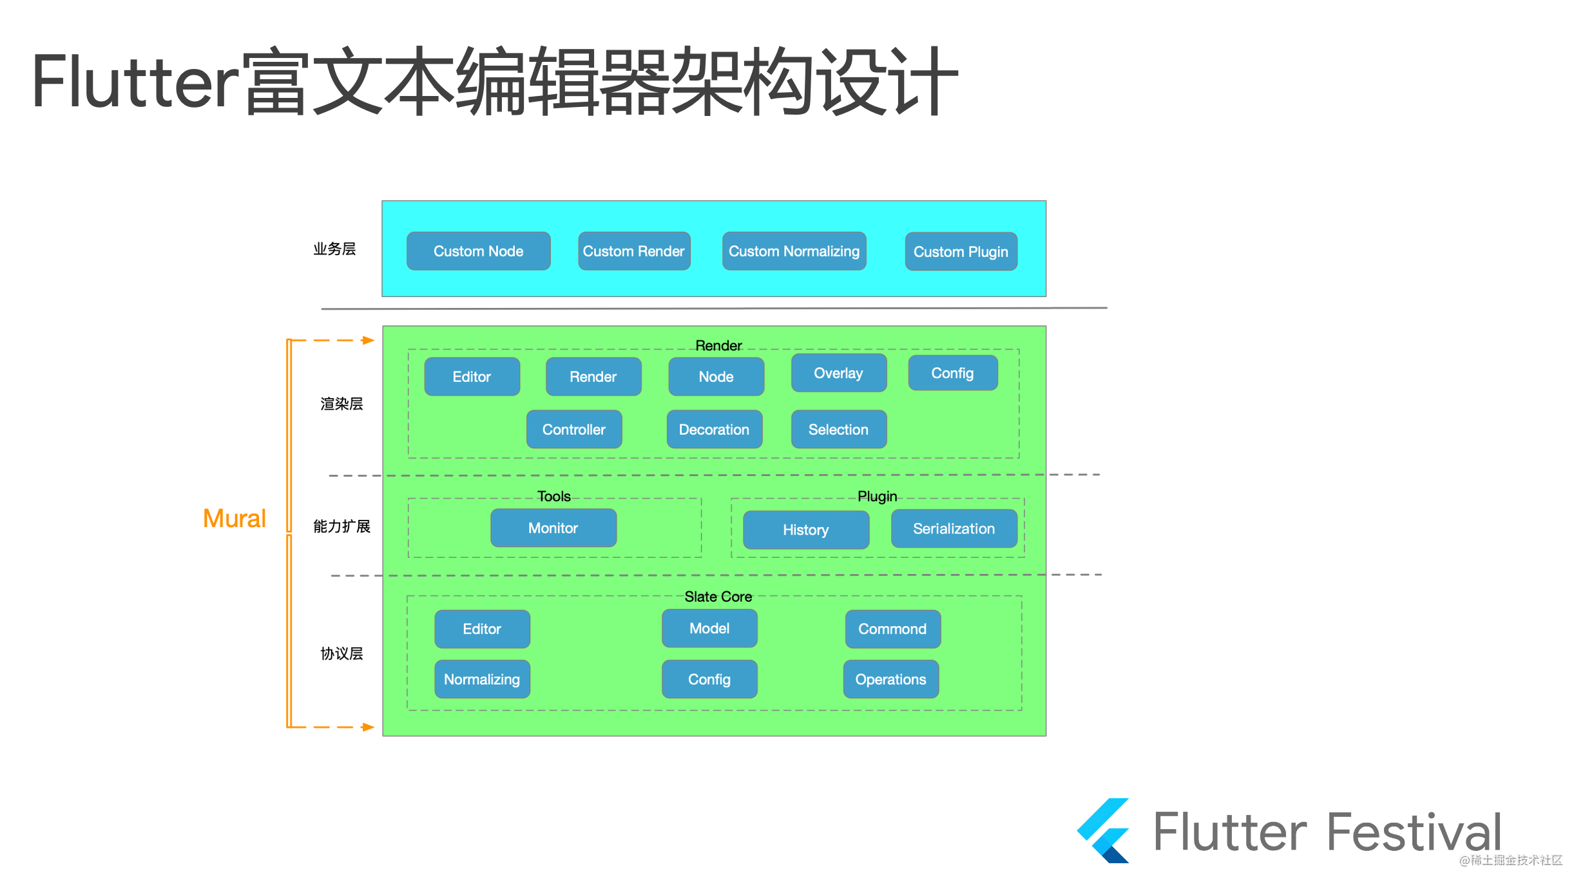
Task: Select the Custom Render block
Action: 633,250
